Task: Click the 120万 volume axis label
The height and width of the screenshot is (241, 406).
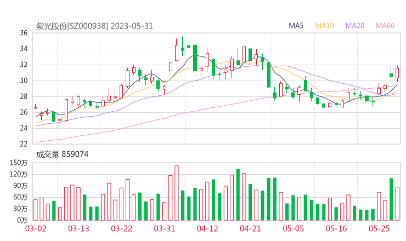Action: click(19, 174)
